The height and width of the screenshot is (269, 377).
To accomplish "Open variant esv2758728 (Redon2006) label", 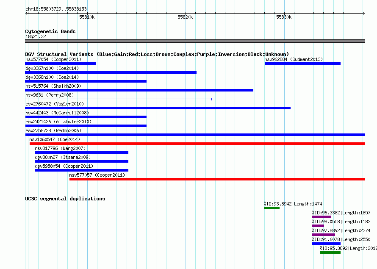I will 53,130.
